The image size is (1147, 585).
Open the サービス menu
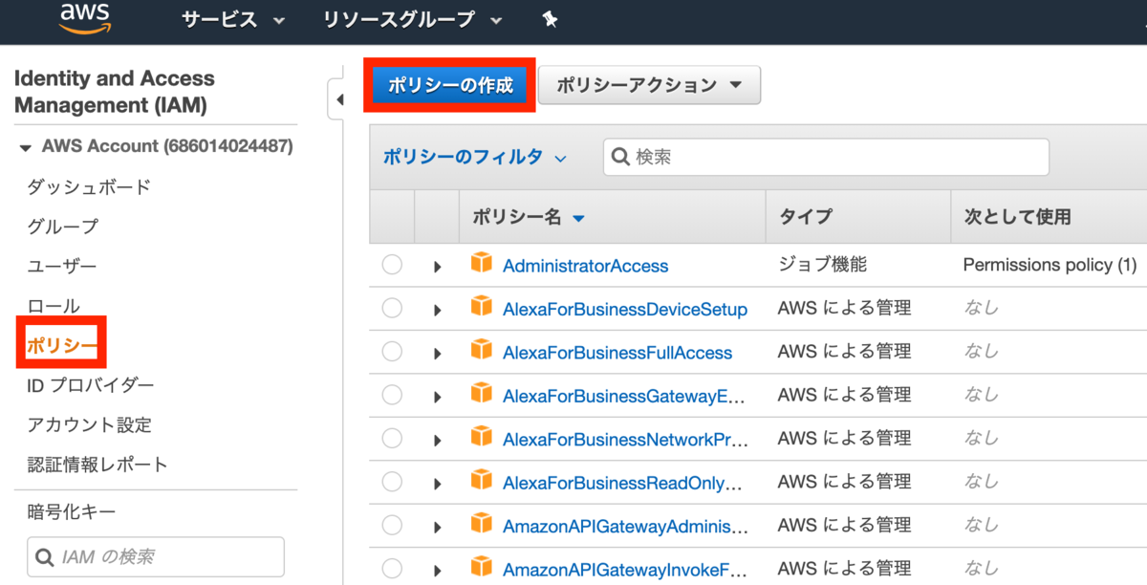pos(233,19)
